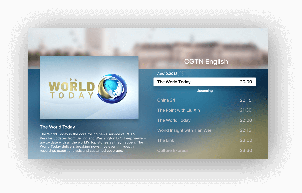Select The Link program
Viewport: 302px width, 193px height.
point(205,140)
